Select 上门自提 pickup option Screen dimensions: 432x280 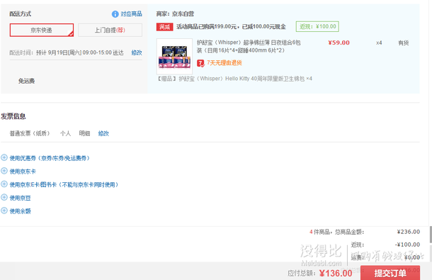[110, 30]
